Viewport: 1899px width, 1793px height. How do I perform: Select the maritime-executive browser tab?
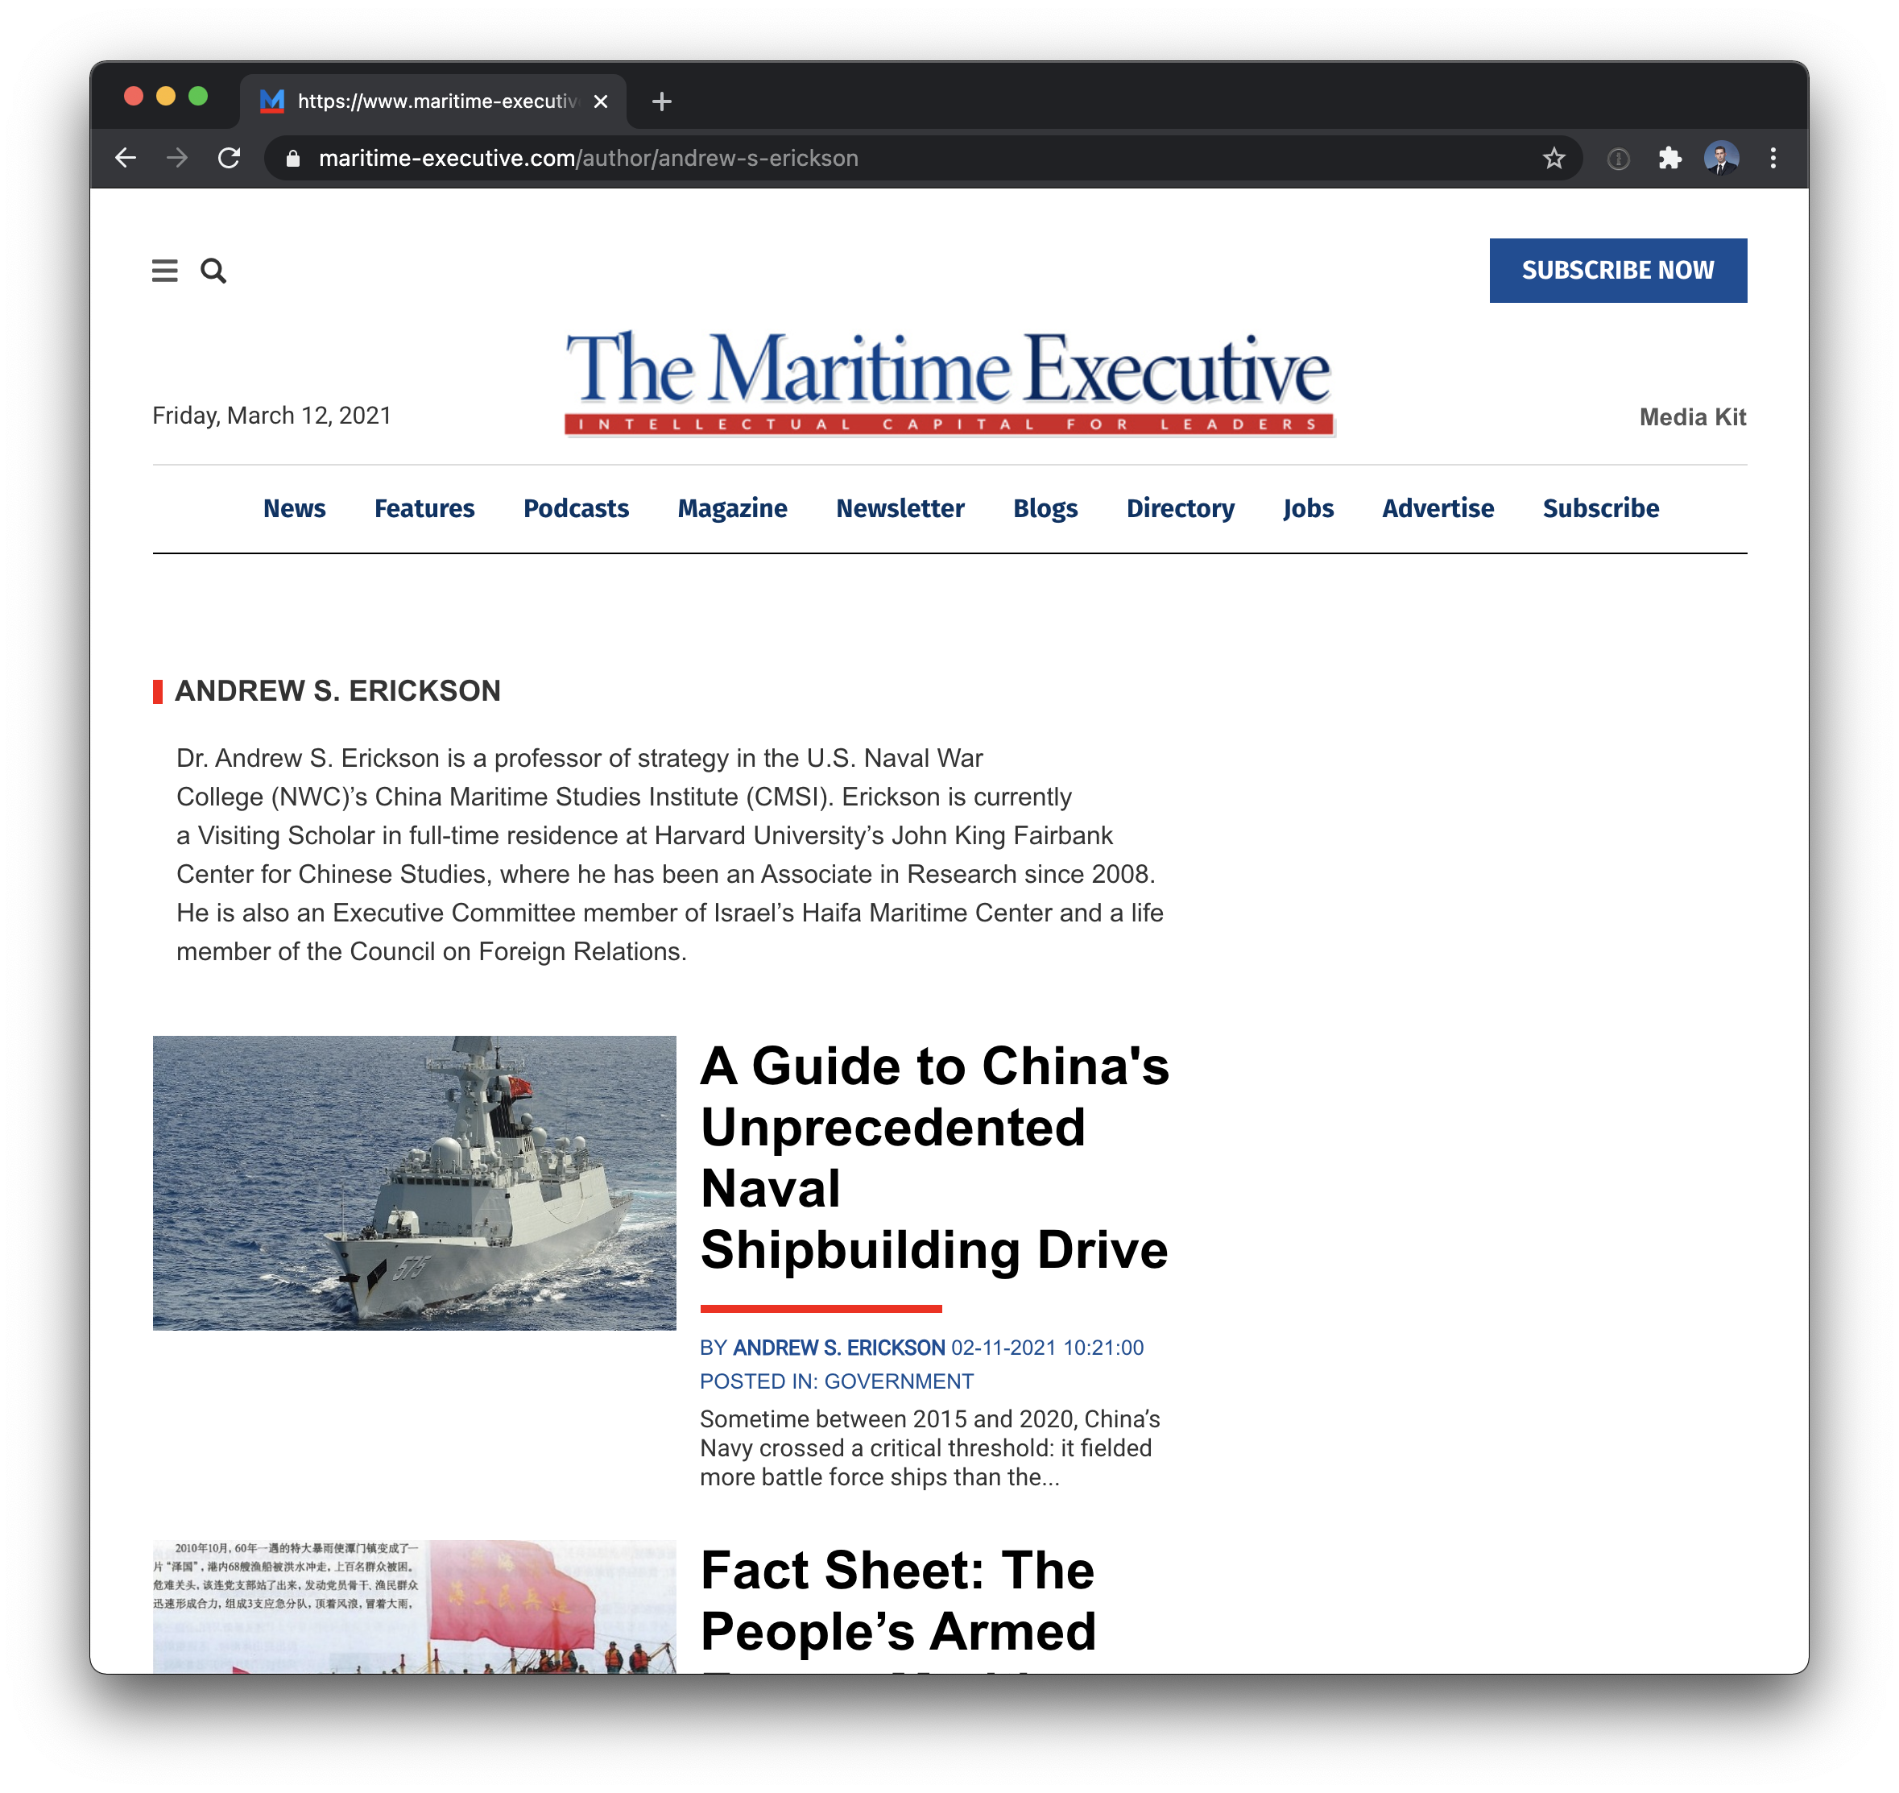(433, 101)
